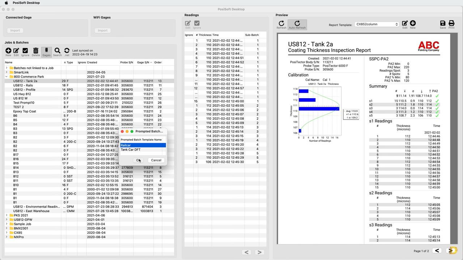The width and height of the screenshot is (463, 260).
Task: Toggle the Auto-Refresh button
Action: [x=297, y=25]
